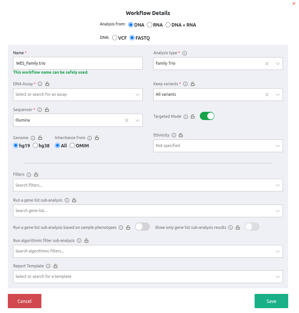
Task: Toggle Show only gene list sub-analysis results
Action: pyautogui.click(x=252, y=227)
